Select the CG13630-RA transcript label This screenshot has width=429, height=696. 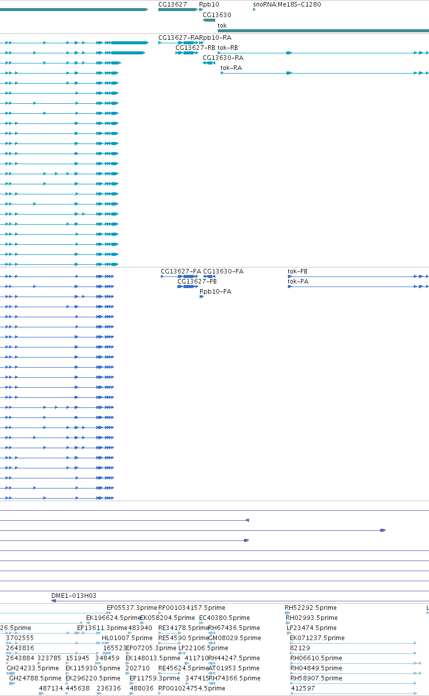point(223,57)
